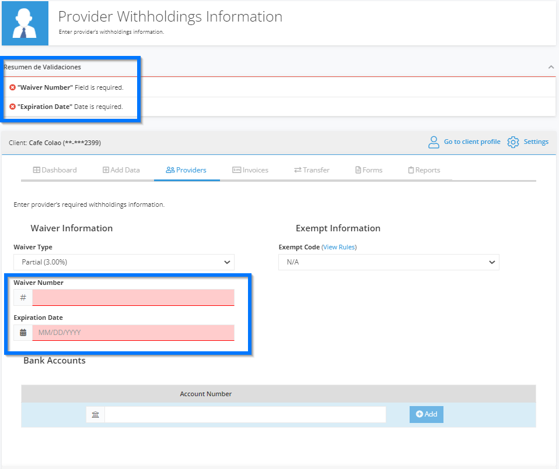Screen dimensions: 559x469
Task: Click the transfer arrows icon on Transfer tab
Action: pos(297,170)
